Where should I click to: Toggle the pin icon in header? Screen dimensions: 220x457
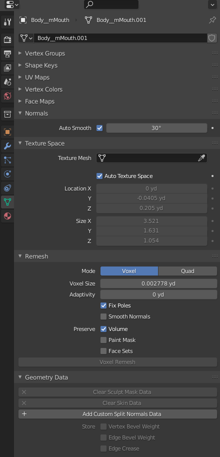212,20
